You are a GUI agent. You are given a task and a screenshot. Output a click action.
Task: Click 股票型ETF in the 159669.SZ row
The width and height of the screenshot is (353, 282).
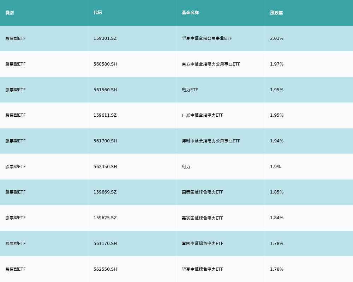pos(16,192)
